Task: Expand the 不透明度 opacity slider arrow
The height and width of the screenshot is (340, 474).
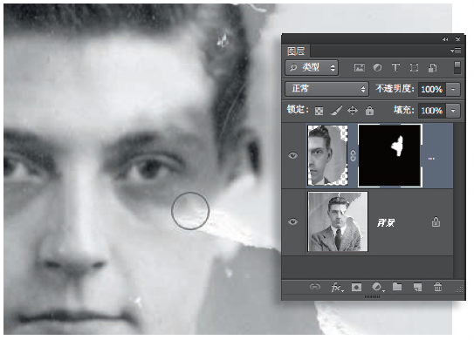Action: tap(453, 90)
